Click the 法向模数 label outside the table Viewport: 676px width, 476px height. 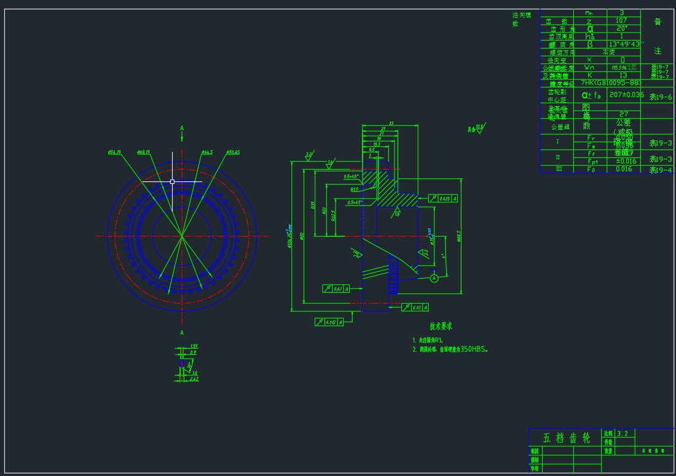point(521,19)
